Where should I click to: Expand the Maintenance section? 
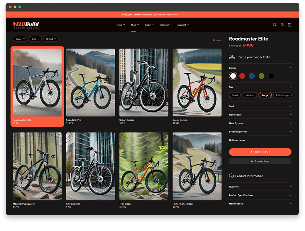pyautogui.click(x=260, y=204)
